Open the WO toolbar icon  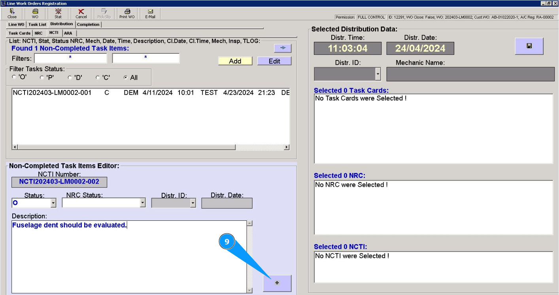(35, 13)
